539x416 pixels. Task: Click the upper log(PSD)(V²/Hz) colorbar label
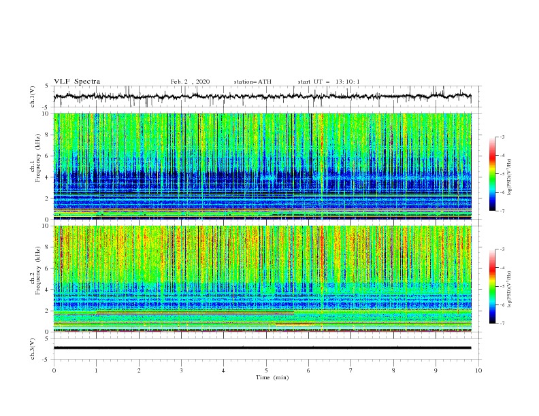coord(510,177)
